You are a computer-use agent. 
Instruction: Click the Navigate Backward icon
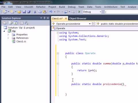click(x=66, y=12)
